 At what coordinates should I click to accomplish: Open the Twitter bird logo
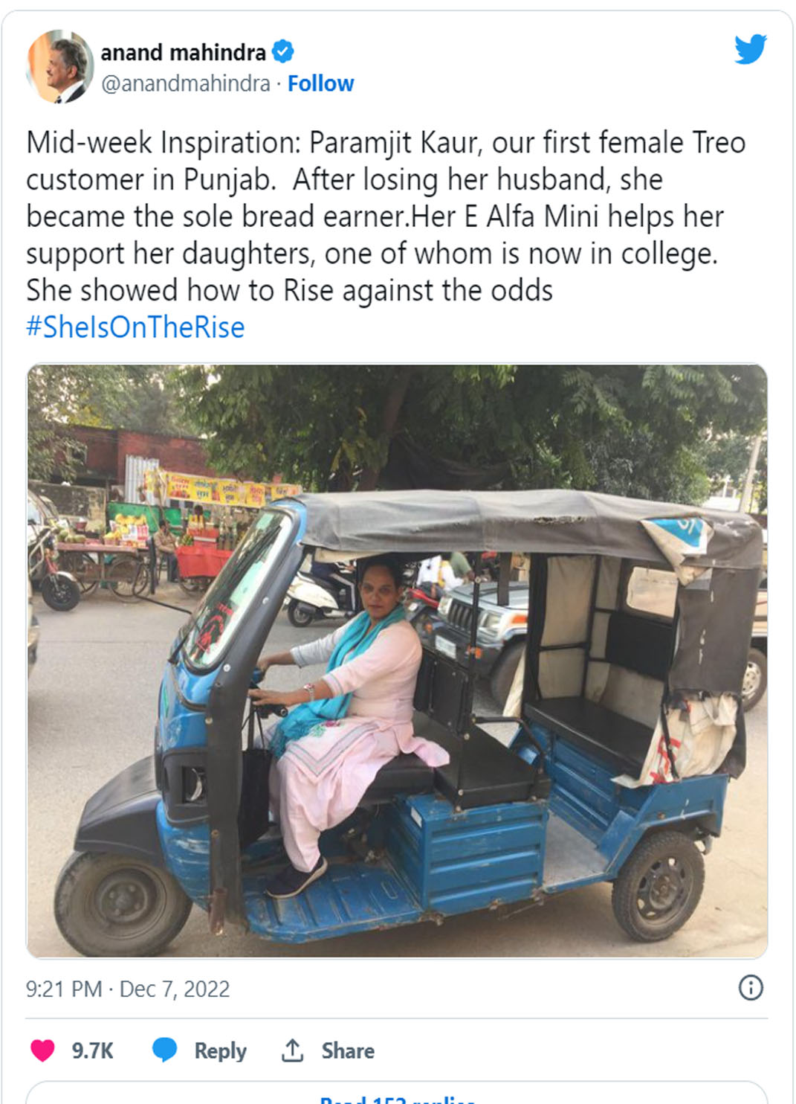(751, 49)
